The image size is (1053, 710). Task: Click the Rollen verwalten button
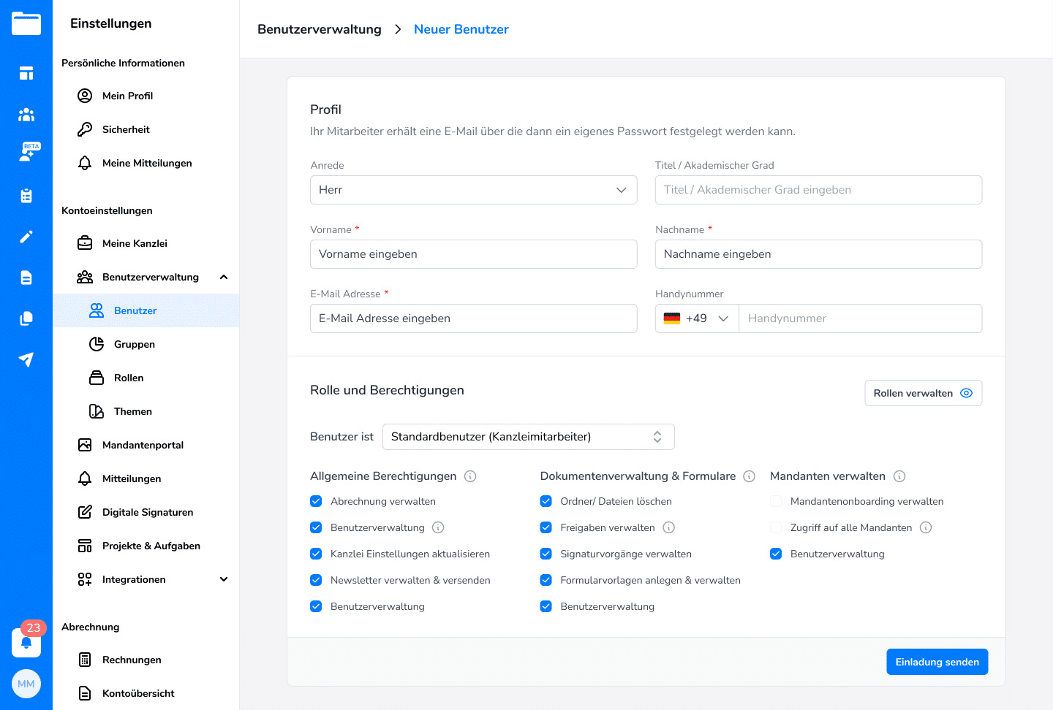923,393
